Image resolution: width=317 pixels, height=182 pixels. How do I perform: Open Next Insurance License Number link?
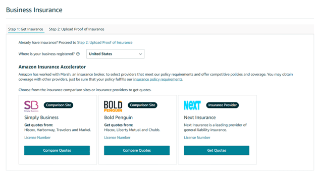197,138
